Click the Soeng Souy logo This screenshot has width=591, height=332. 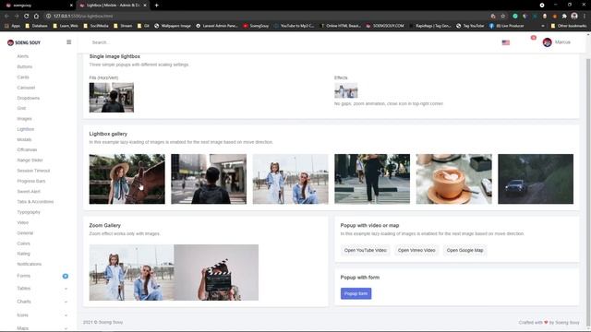pos(24,42)
